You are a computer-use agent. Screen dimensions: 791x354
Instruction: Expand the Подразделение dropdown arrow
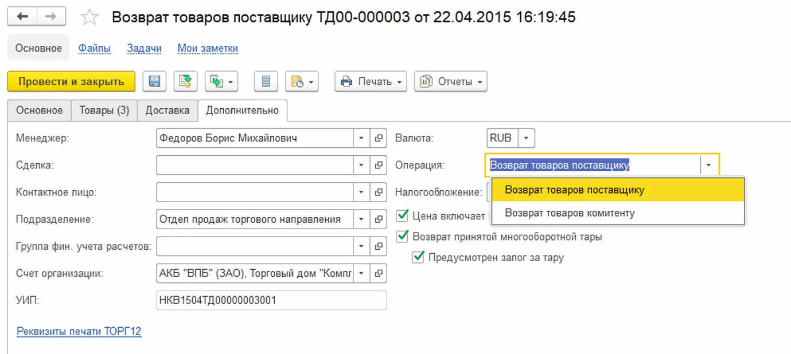[x=361, y=219]
